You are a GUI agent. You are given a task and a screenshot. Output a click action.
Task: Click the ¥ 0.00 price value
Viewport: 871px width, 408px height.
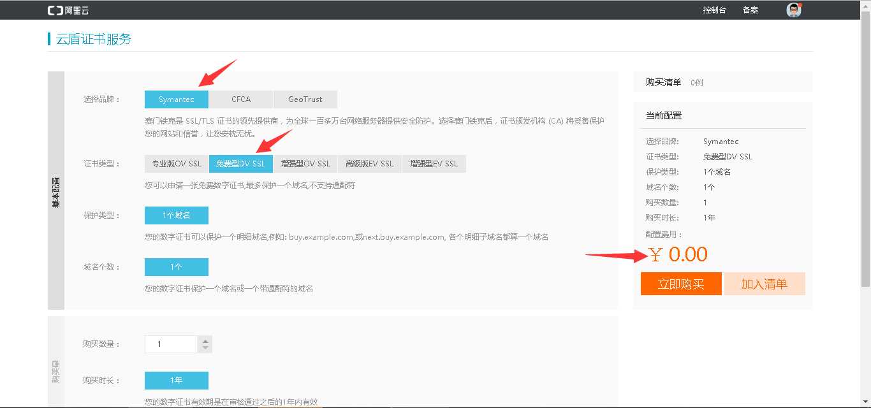point(678,254)
